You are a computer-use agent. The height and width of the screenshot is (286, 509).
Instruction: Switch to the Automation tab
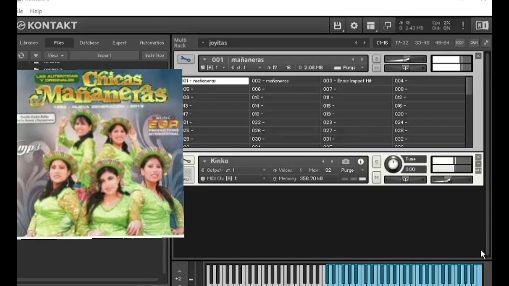tap(152, 43)
